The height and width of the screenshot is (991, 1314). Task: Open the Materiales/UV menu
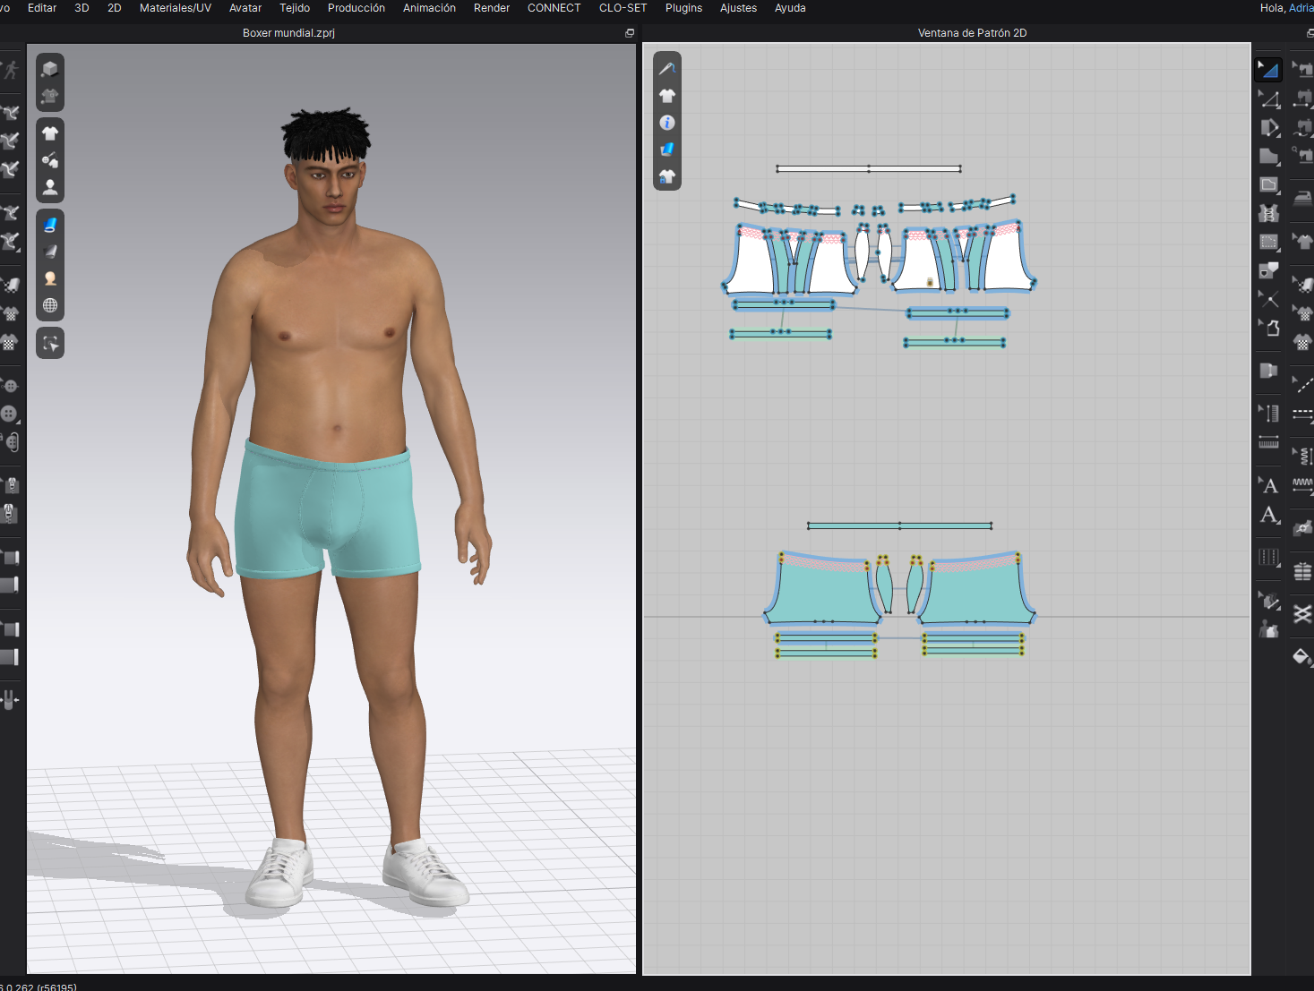[x=176, y=8]
